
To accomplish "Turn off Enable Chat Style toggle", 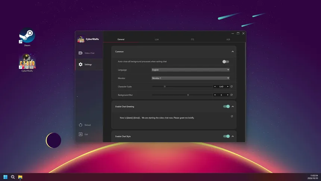I will click(x=226, y=136).
